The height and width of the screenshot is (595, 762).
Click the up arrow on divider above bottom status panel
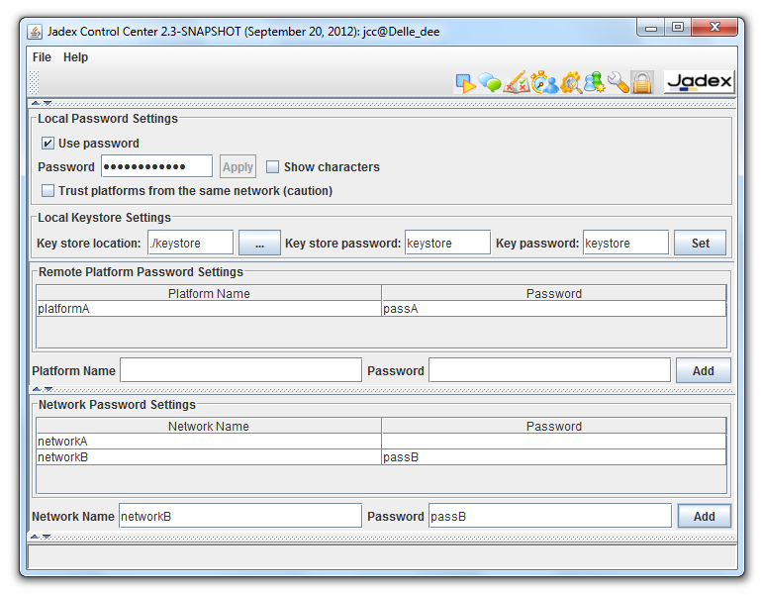tap(36, 537)
